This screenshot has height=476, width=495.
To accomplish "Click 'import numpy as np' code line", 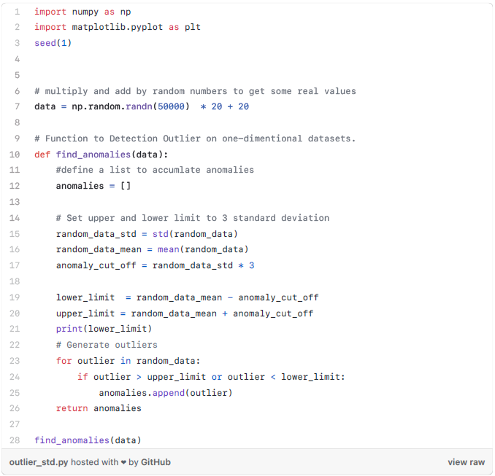I will (x=82, y=12).
